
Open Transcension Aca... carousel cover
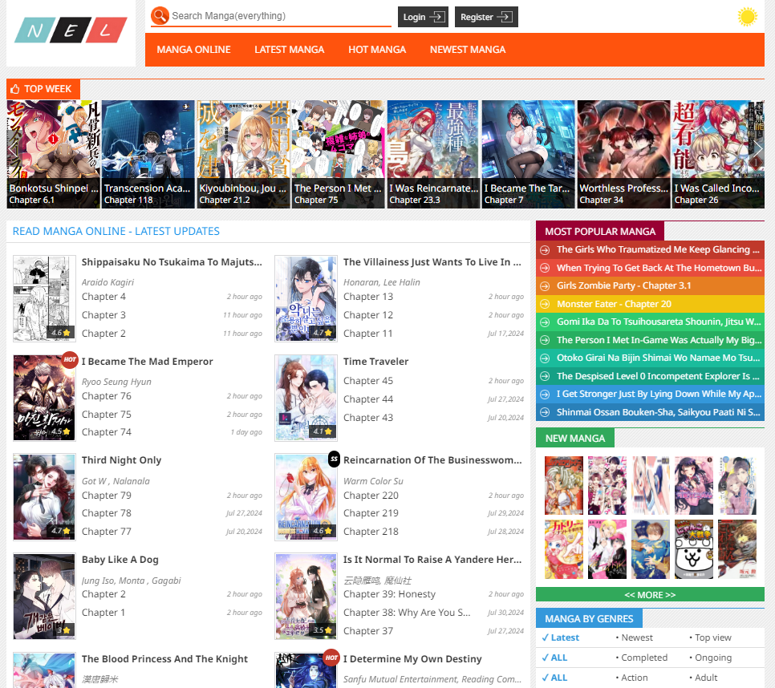click(x=148, y=154)
